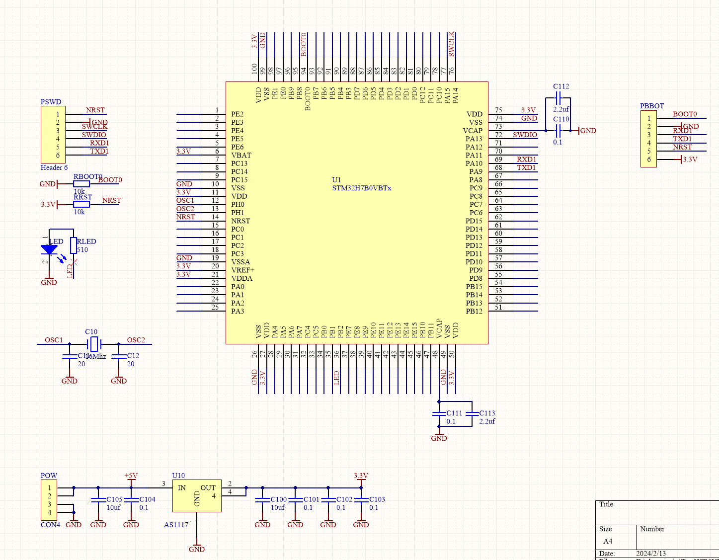Viewport: 719px width, 560px height.
Task: Select the blue LED diode symbol
Action: (x=50, y=248)
